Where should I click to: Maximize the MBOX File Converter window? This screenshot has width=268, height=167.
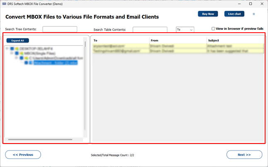pos(251,4)
